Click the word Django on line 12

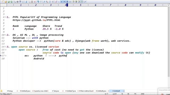pos(80,41)
